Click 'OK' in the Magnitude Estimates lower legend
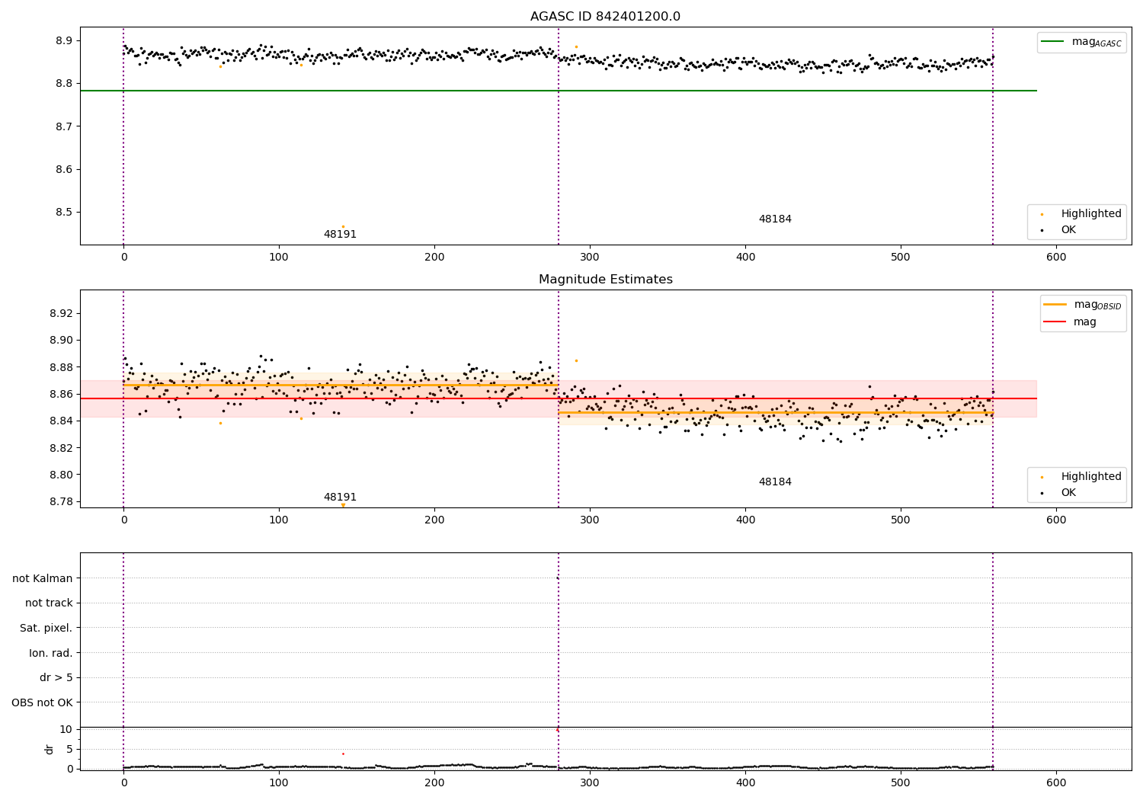This screenshot has width=1143, height=800. coord(1068,493)
